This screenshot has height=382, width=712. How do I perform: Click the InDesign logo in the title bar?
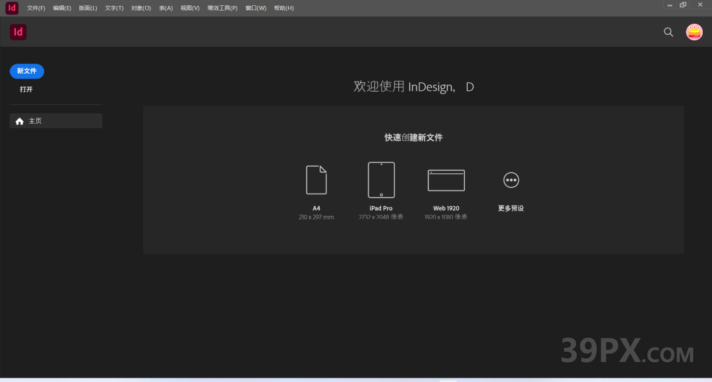[x=12, y=8]
